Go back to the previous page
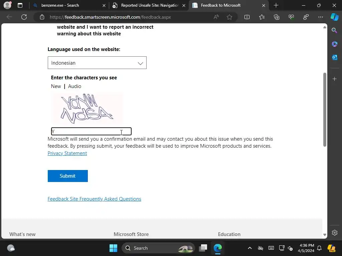This screenshot has width=342, height=256. (x=9, y=17)
